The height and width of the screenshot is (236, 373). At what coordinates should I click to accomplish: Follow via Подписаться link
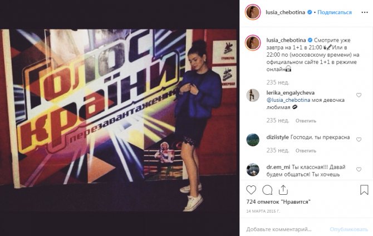pyautogui.click(x=335, y=12)
